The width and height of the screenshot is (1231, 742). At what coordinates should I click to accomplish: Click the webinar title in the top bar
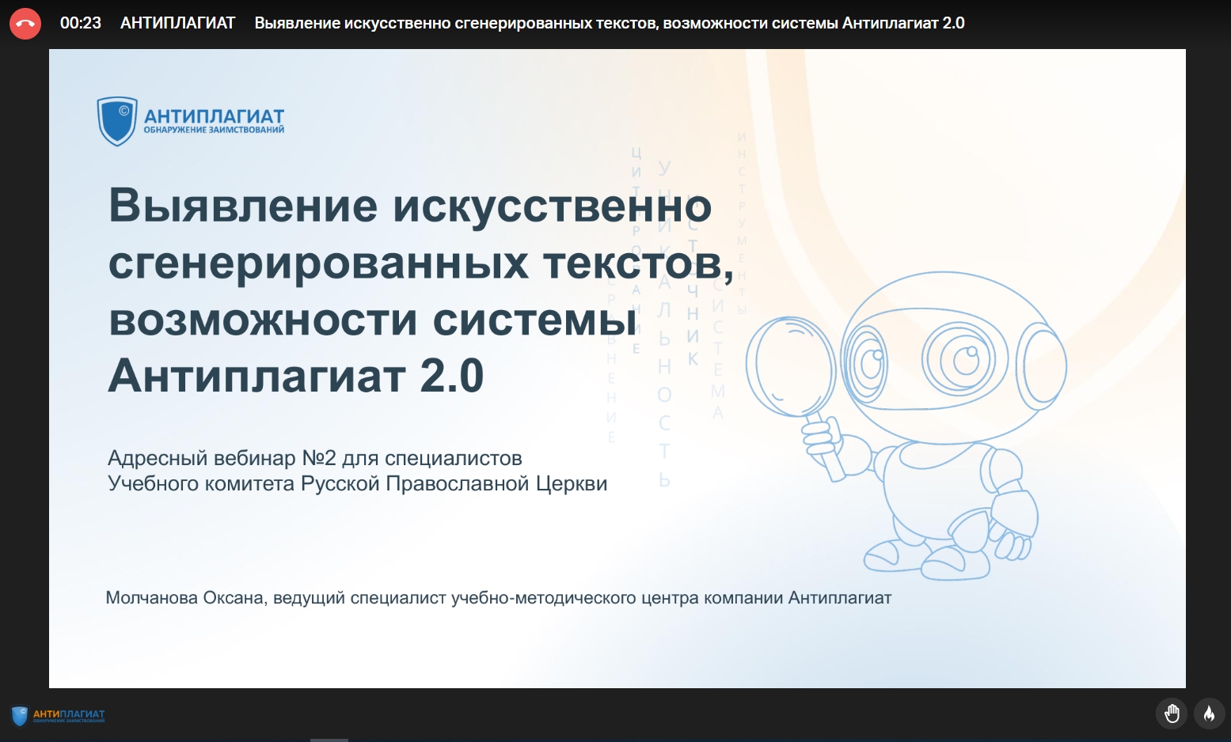coord(609,24)
